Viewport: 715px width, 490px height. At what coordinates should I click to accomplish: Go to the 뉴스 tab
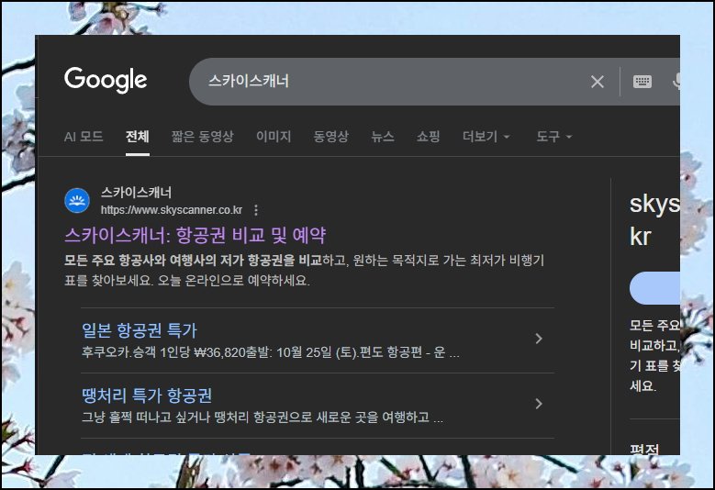point(383,137)
